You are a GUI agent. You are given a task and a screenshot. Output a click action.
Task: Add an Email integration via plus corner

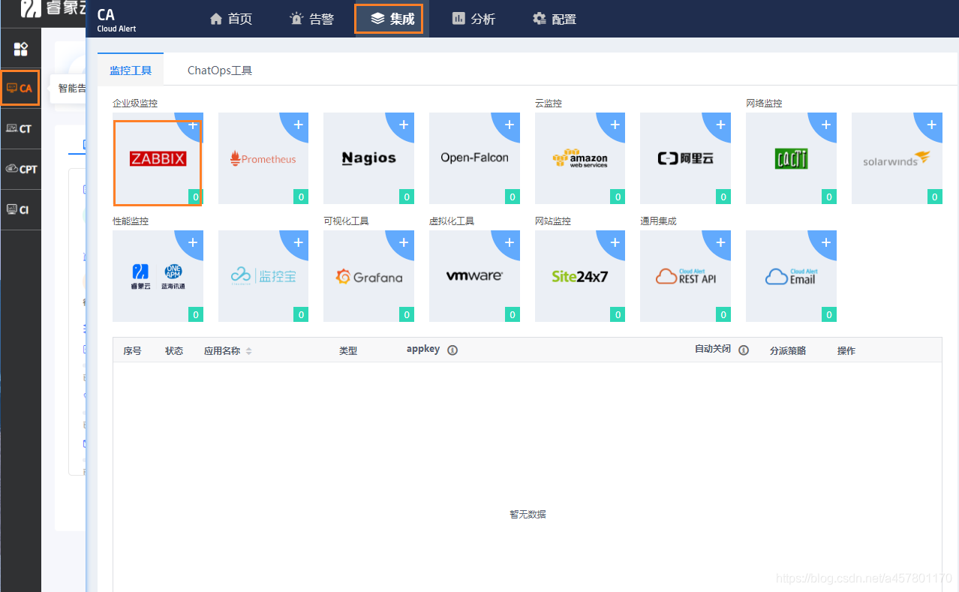pos(826,242)
